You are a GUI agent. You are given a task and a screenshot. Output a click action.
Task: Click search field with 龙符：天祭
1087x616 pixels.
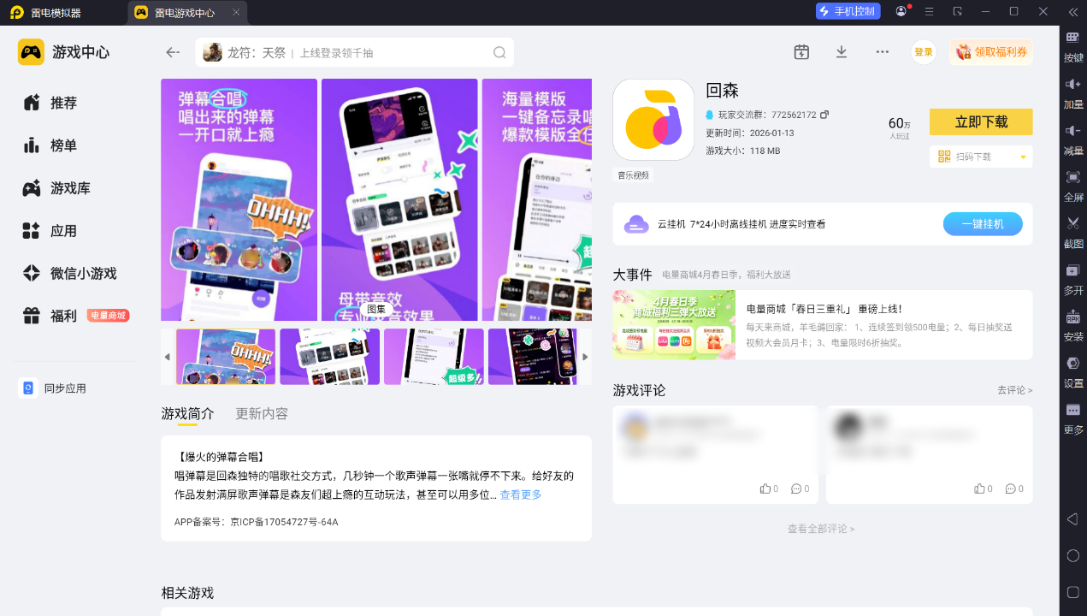[355, 52]
